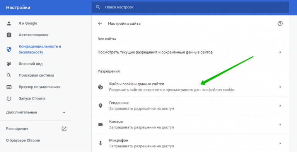The width and height of the screenshot is (297, 152).
Task: Click the magnifier icon for Поисковая система
Action: point(9,75)
